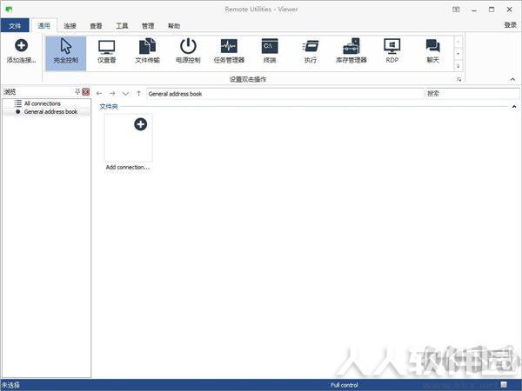Select General address book in the tree
The width and height of the screenshot is (522, 391).
coord(51,112)
